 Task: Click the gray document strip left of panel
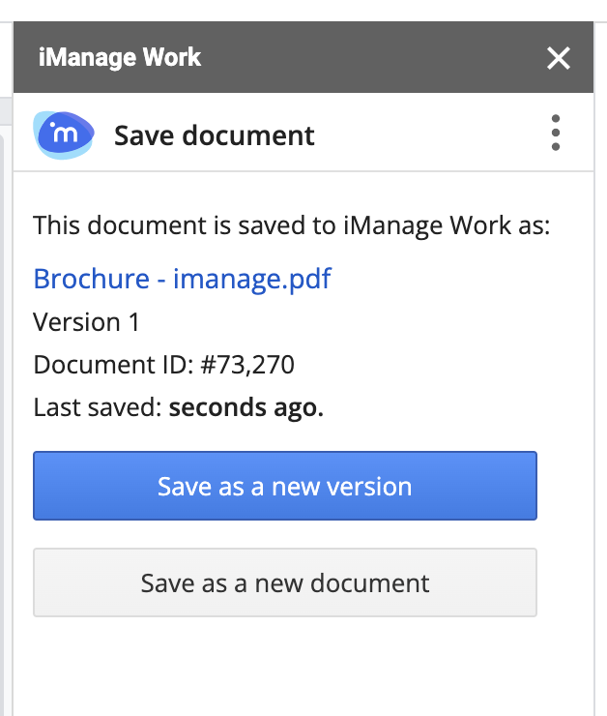click(5, 387)
